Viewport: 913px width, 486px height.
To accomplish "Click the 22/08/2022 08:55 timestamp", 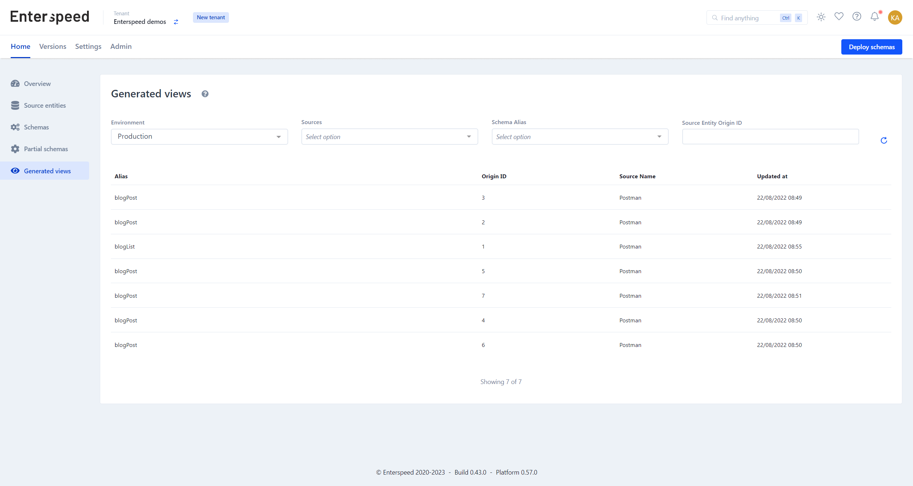I will click(x=779, y=246).
